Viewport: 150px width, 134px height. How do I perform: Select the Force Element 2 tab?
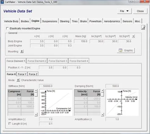point(37,61)
